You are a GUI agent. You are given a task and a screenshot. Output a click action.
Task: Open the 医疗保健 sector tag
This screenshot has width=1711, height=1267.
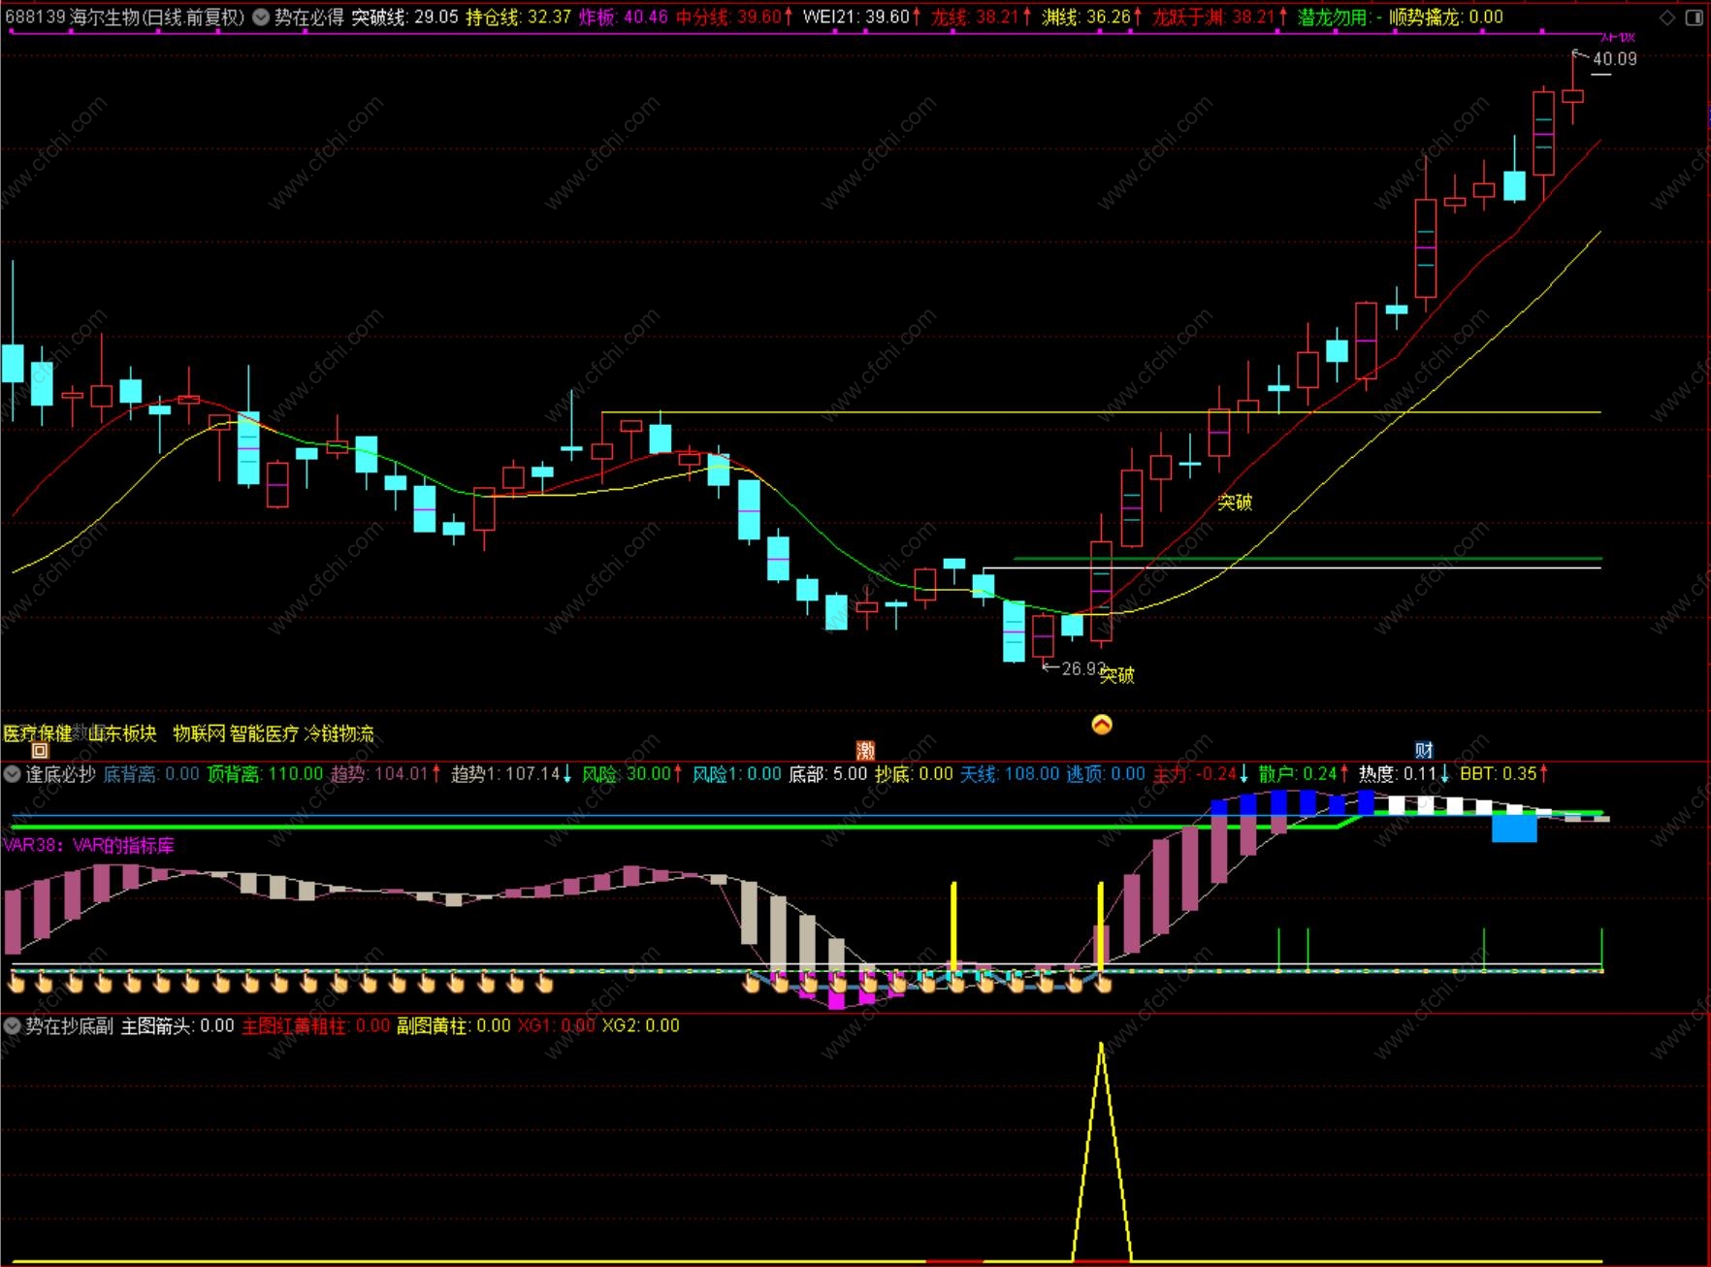[38, 733]
